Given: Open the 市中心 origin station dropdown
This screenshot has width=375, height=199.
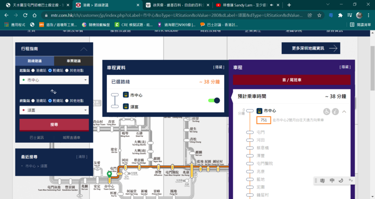Looking at the screenshot, I should pyautogui.click(x=54, y=80).
